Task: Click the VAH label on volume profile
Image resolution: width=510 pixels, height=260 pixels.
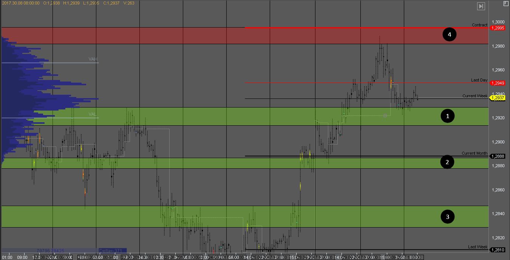Action: [93, 59]
